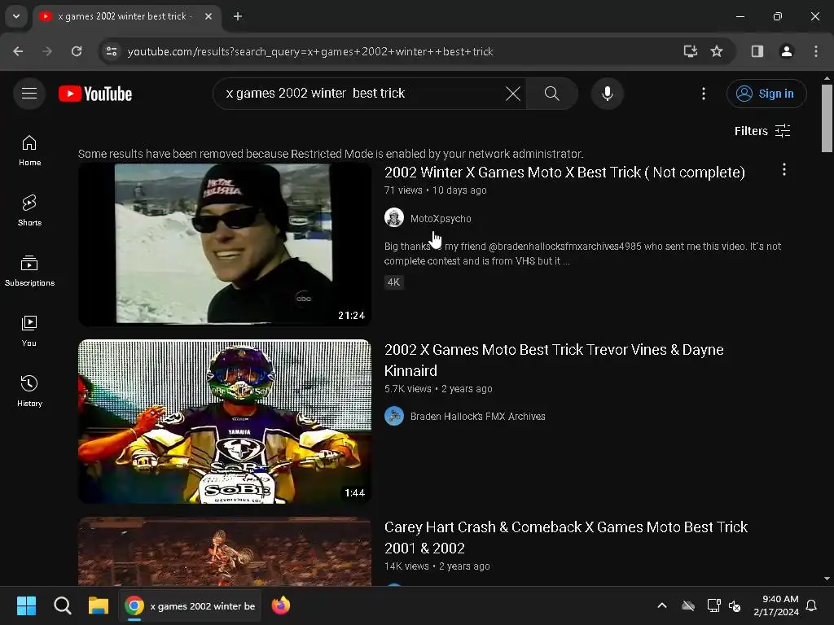Click the install app icon in address bar
834x625 pixels.
coord(691,51)
